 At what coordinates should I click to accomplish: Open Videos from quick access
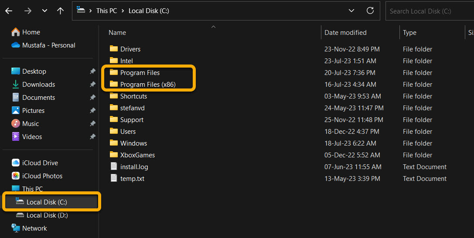pos(27,137)
